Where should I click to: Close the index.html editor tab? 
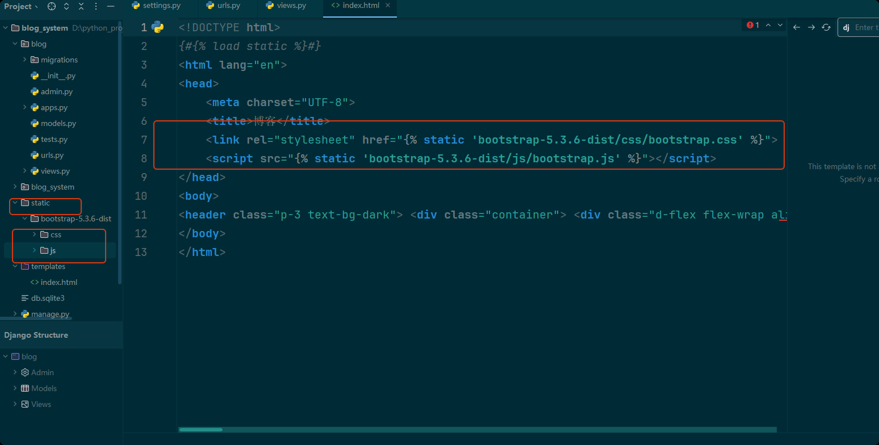(388, 6)
